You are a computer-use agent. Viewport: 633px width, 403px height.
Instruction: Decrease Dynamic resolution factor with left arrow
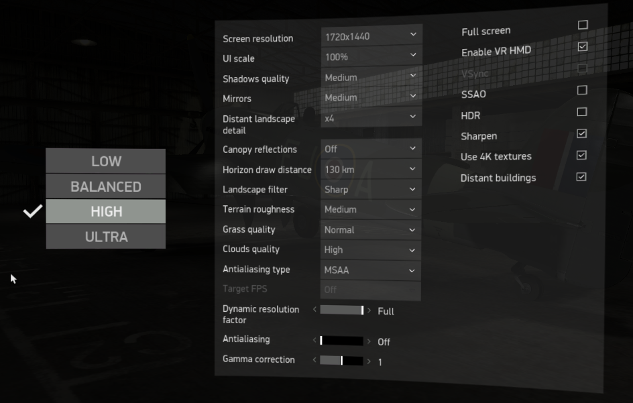coord(314,309)
